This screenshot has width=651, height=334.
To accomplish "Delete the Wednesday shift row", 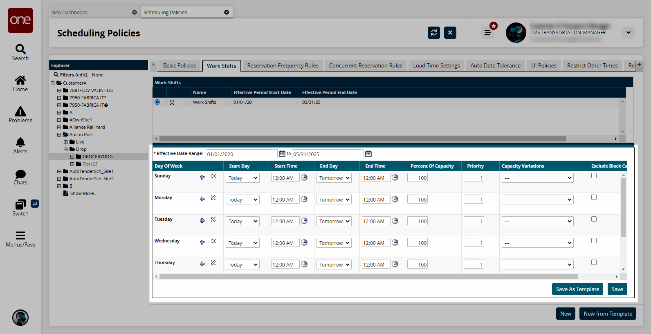I will (x=213, y=241).
